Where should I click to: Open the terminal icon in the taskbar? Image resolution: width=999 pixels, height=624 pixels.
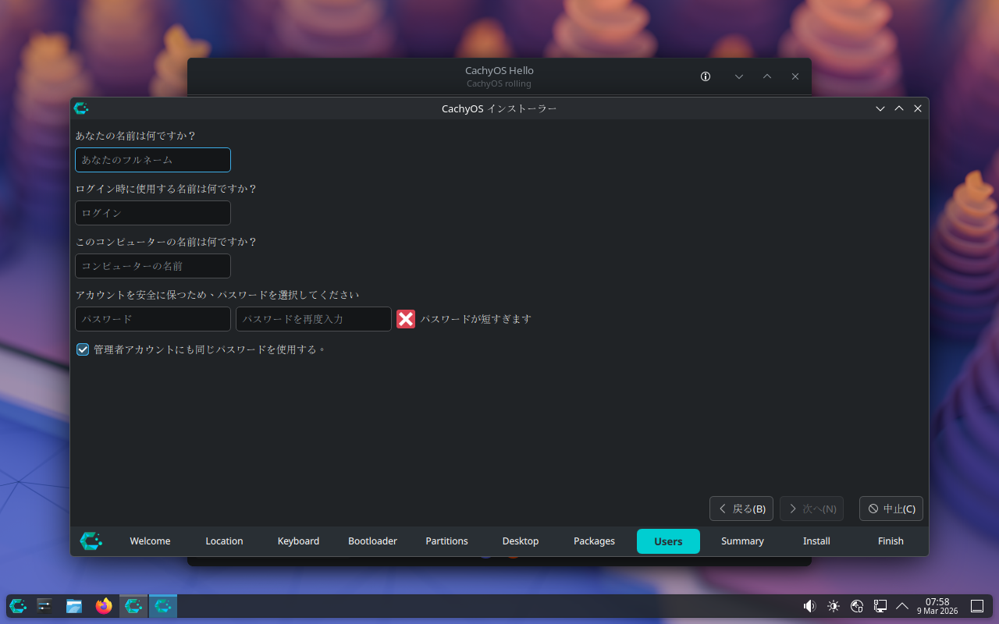tap(44, 606)
